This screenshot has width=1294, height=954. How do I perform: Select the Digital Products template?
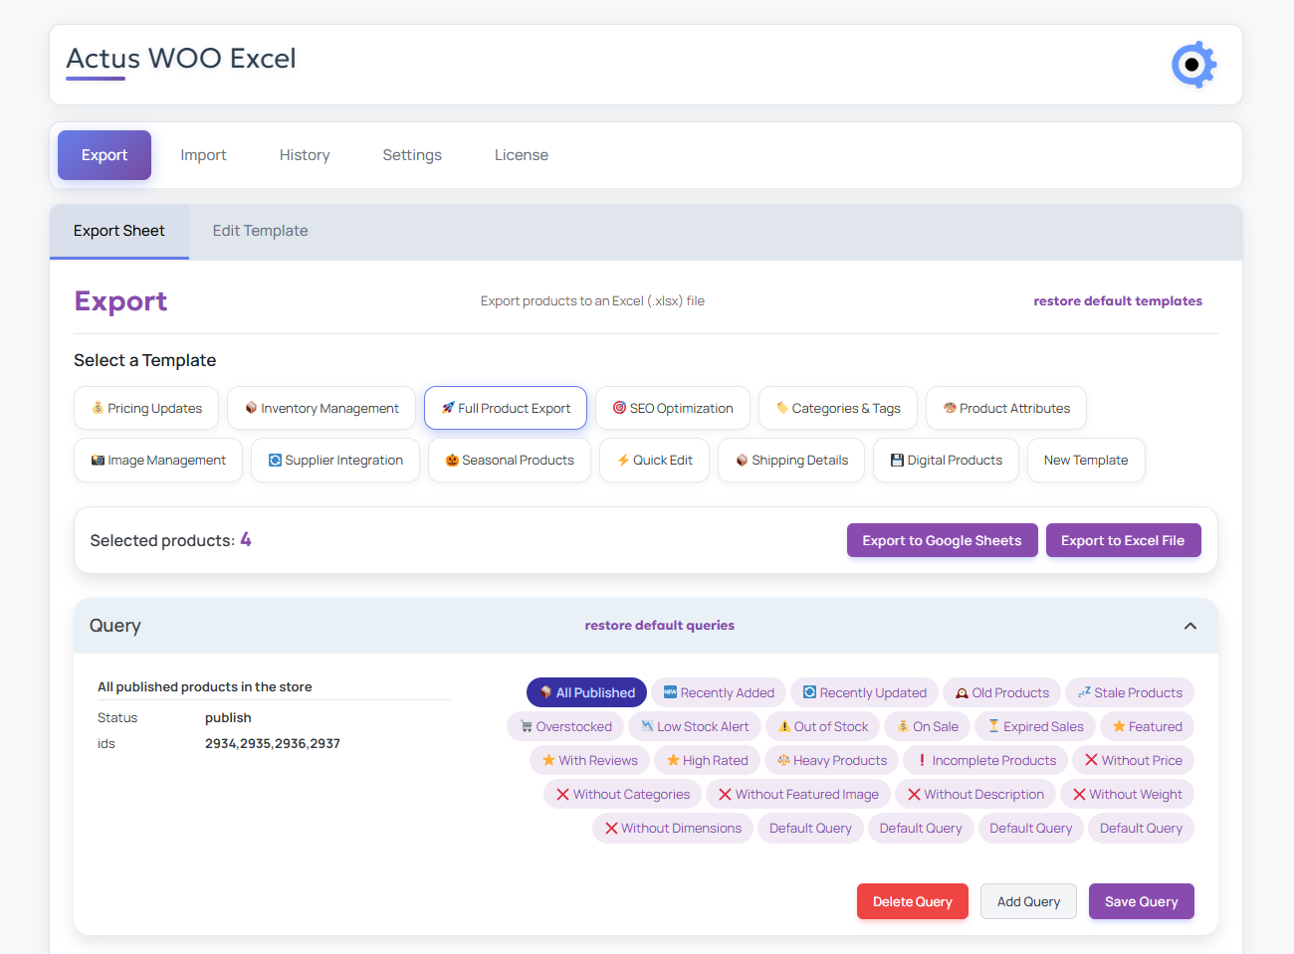(x=945, y=460)
